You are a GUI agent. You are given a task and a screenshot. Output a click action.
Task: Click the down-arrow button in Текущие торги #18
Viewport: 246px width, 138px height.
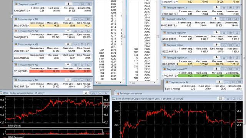(x=217, y=7)
